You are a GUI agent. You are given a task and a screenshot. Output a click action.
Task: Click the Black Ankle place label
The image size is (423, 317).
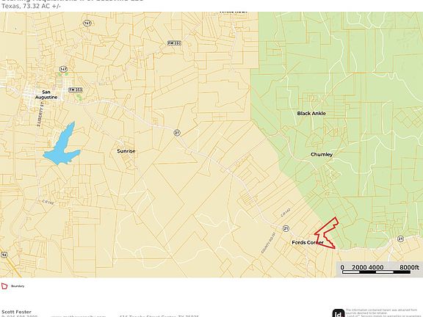point(311,113)
